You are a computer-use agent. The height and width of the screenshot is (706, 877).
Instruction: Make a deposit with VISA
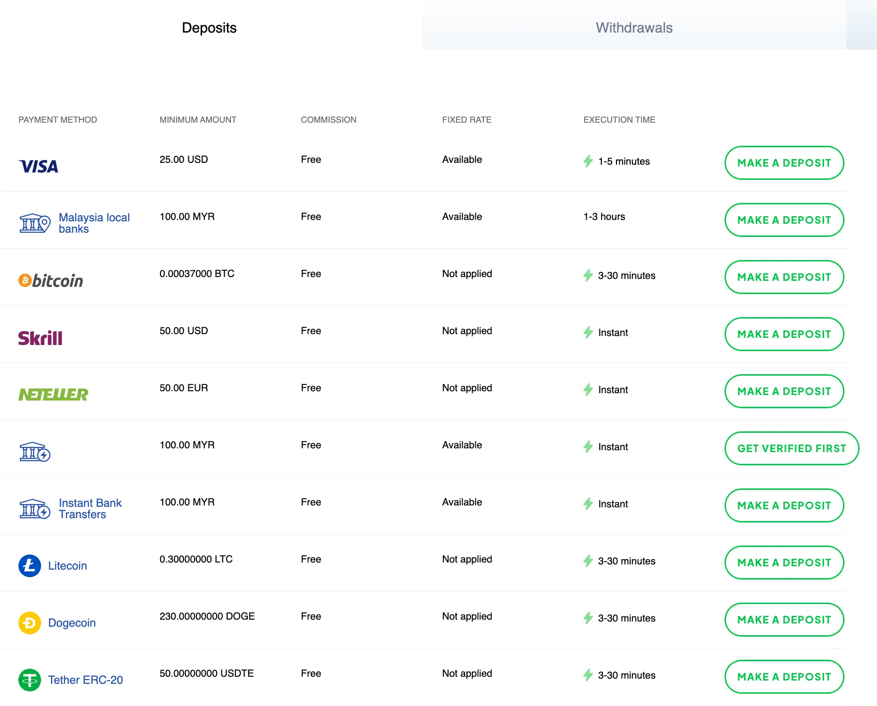pos(784,163)
